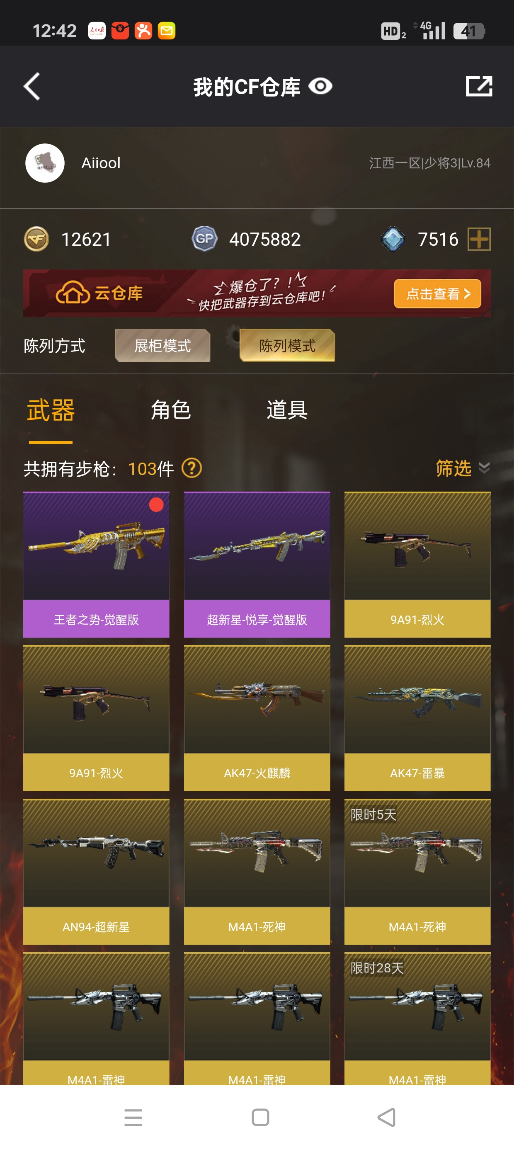514x1149 pixels.
Task: Tap the plus icon to add diamonds
Action: [479, 239]
